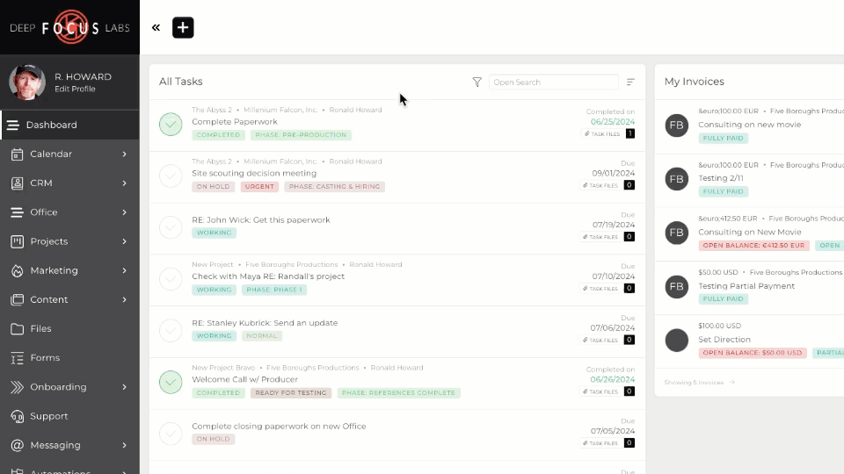Open the Marketing menu item
Viewport: 844px width, 474px height.
pos(54,270)
